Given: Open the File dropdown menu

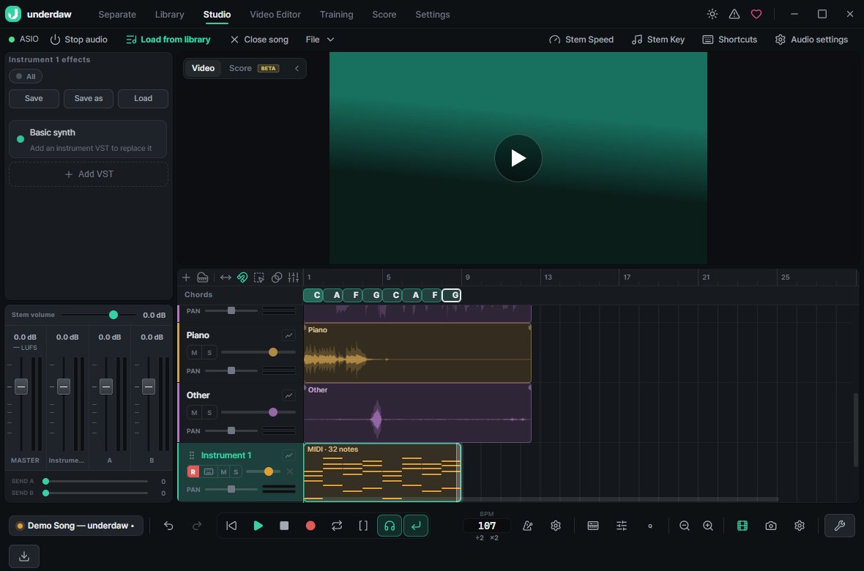Looking at the screenshot, I should [x=320, y=40].
